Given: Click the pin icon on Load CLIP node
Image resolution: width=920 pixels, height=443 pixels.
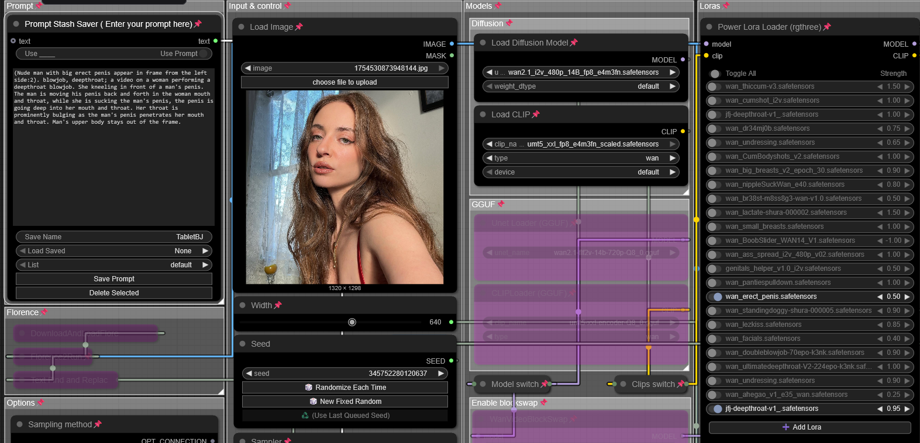Looking at the screenshot, I should point(536,114).
